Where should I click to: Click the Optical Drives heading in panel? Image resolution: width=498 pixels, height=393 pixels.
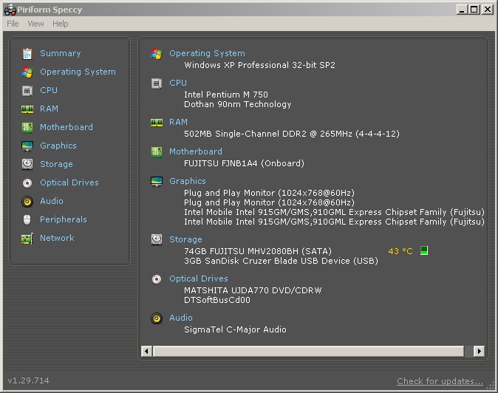[199, 278]
